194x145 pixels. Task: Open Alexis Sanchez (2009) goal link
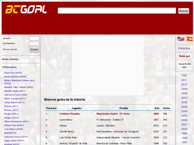coord(15,77)
